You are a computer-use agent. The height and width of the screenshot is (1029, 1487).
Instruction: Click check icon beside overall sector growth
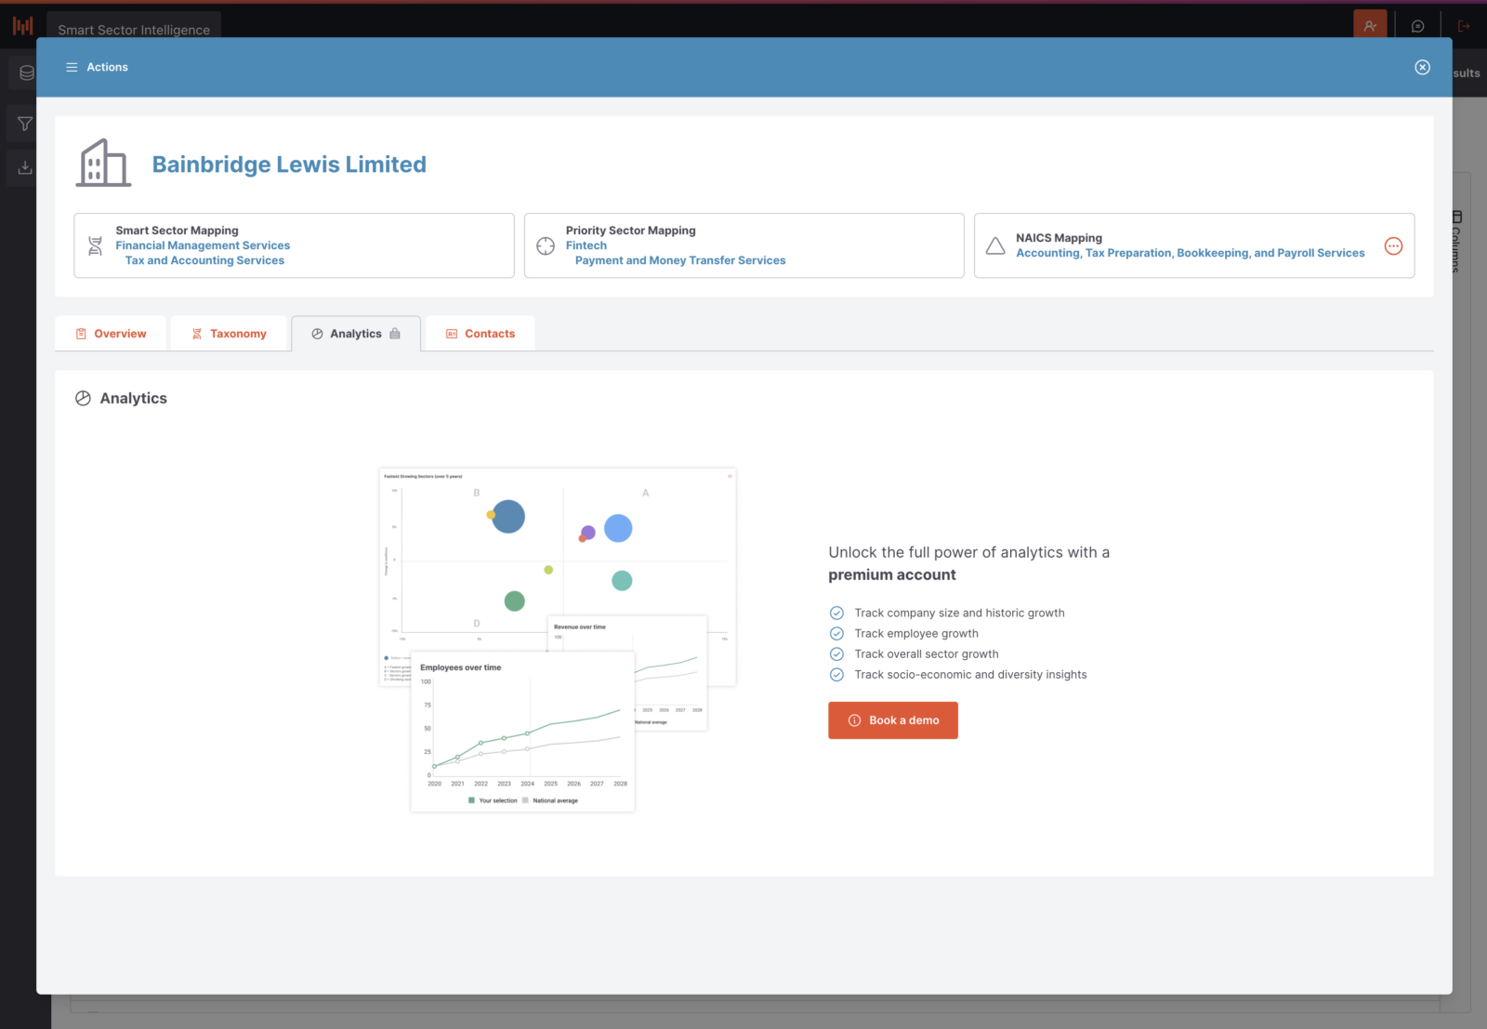836,654
